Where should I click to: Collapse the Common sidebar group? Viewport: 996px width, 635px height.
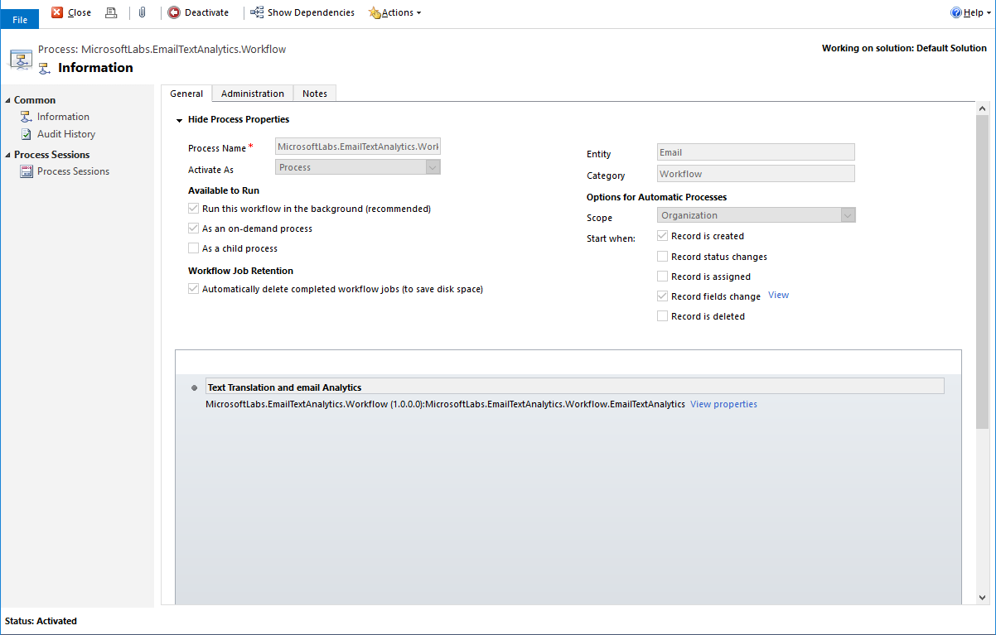pos(8,100)
